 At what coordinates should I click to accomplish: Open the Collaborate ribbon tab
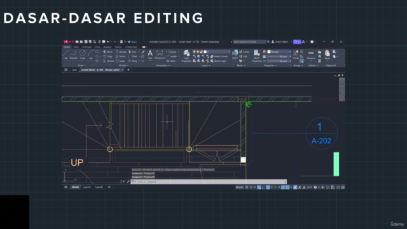coord(131,47)
